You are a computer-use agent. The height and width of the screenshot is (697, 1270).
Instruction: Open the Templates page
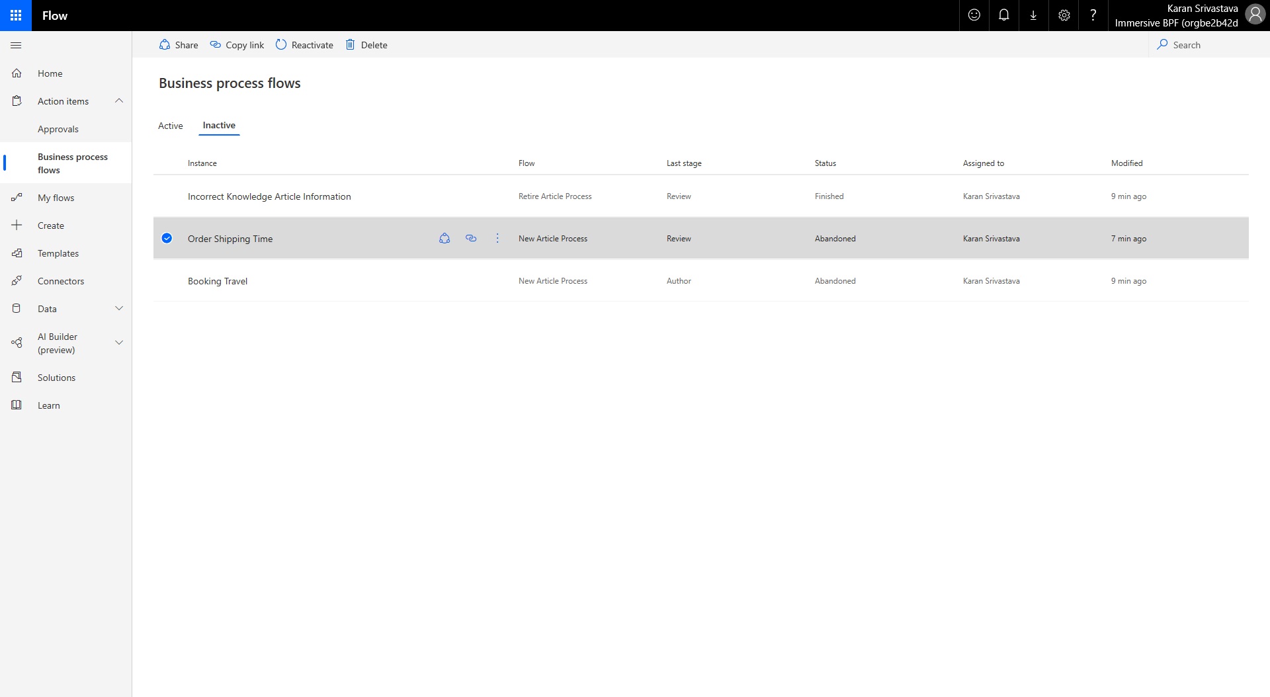58,253
